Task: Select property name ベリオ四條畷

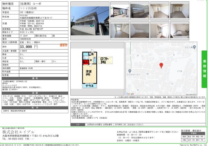Action: tap(28, 8)
